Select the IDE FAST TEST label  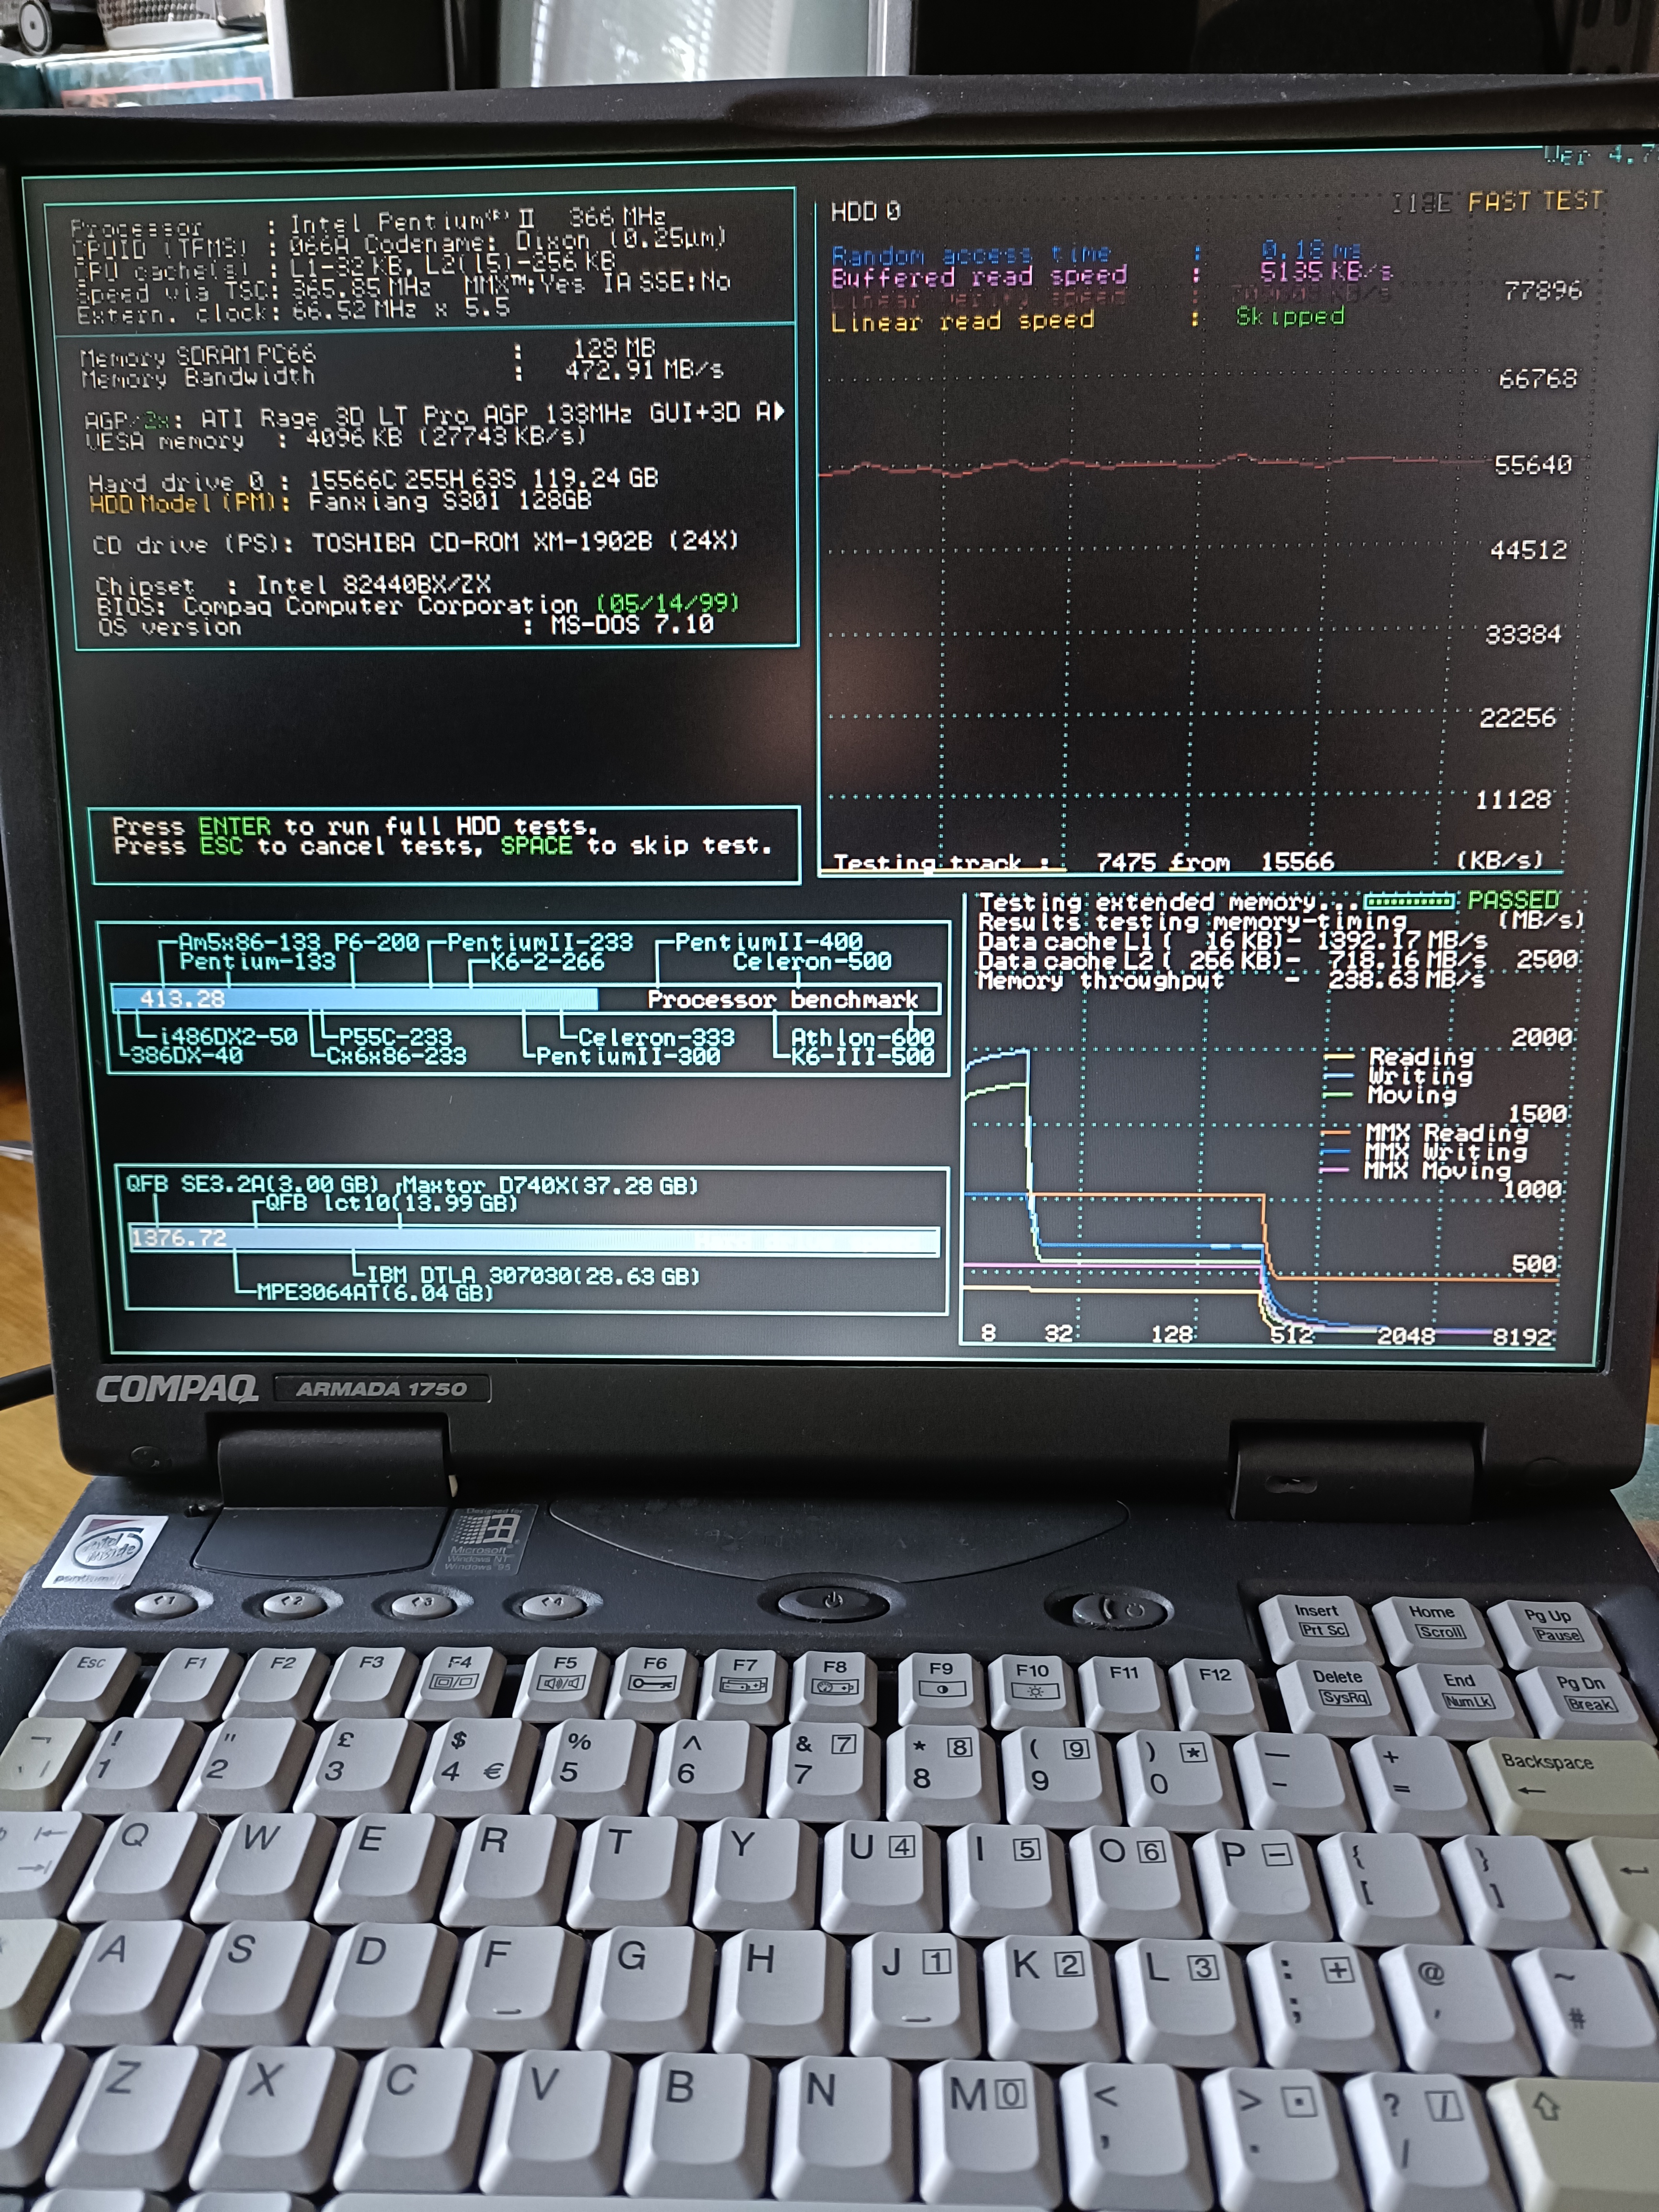1497,202
